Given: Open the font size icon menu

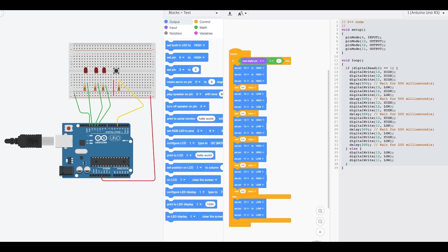Looking at the screenshot, I should pos(242,13).
